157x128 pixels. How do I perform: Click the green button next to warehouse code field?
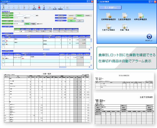27,24
